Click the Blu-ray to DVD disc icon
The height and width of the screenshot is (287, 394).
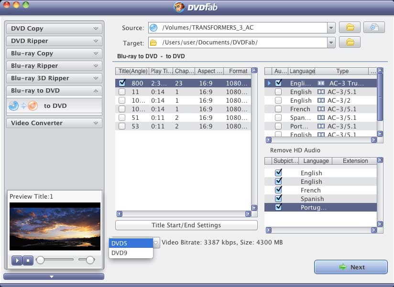click(23, 106)
